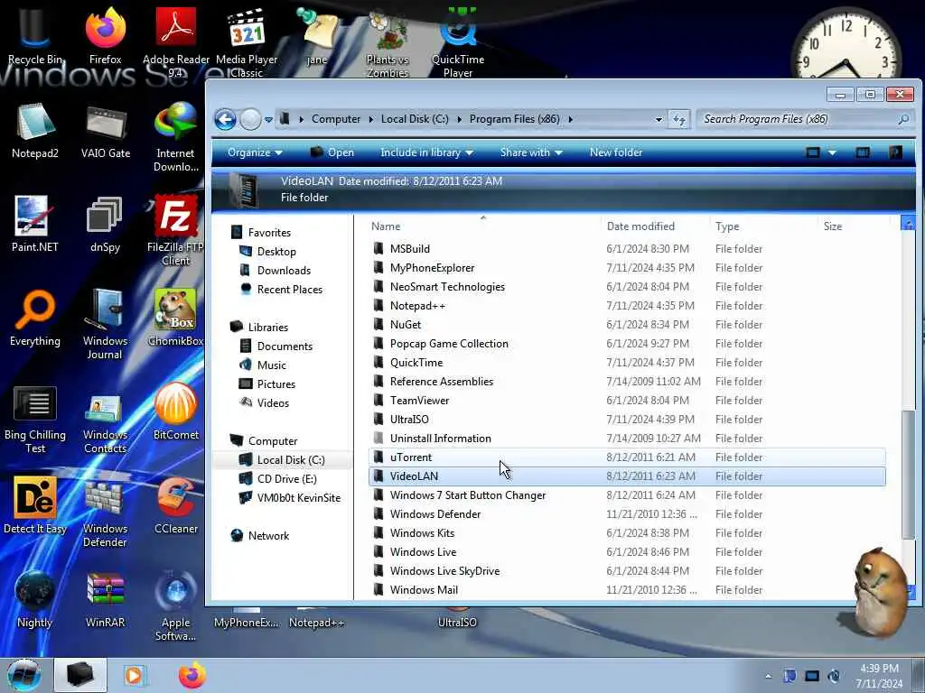The height and width of the screenshot is (693, 925).
Task: Expand the change view options arrow
Action: coord(832,152)
